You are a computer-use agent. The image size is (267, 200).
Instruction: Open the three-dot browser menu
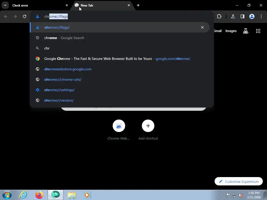coord(261,16)
